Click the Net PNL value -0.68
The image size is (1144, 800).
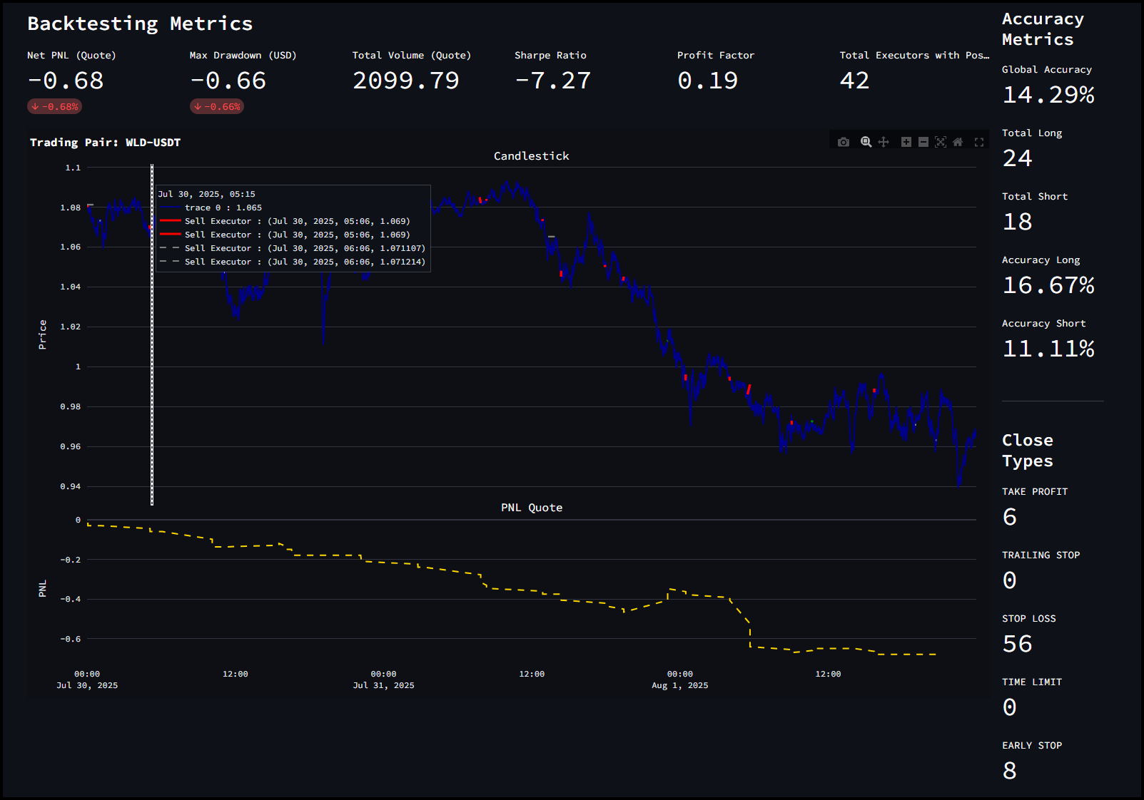(66, 81)
